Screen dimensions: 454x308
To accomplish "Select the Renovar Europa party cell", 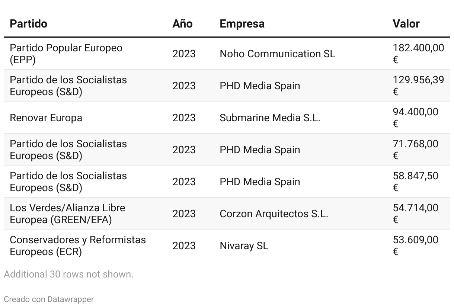I will click(x=46, y=118).
